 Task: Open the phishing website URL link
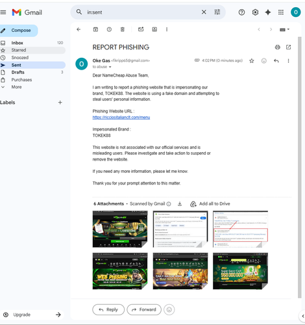click(x=121, y=118)
